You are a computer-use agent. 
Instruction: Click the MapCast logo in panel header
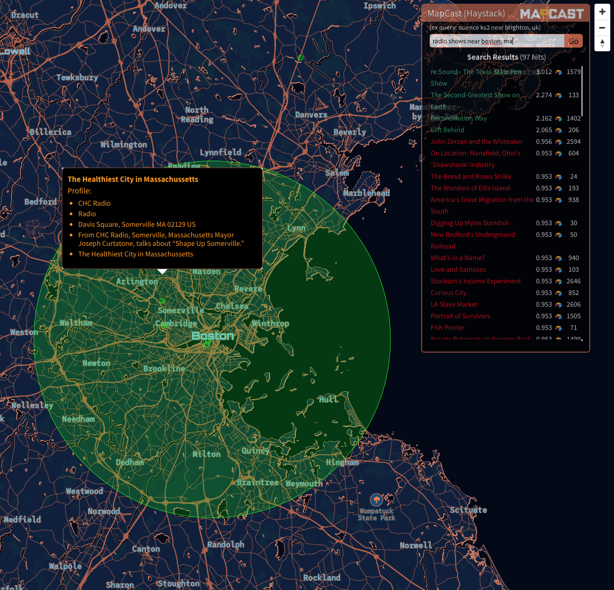point(552,14)
